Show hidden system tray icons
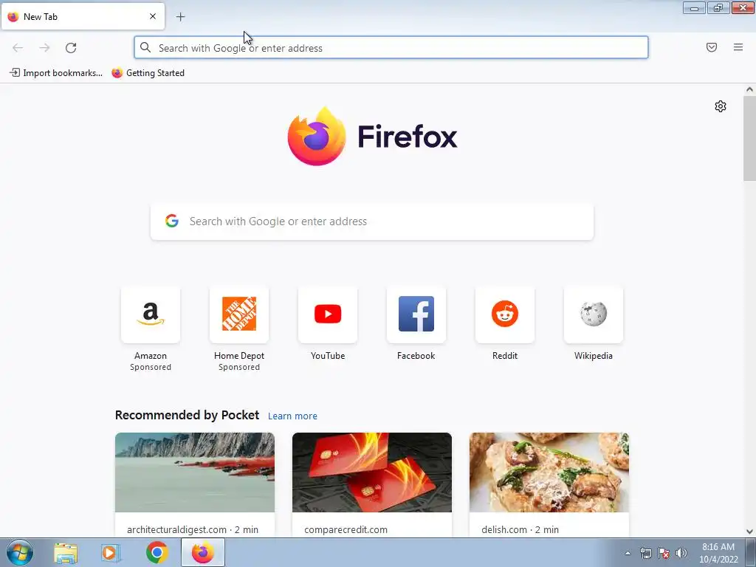 pyautogui.click(x=628, y=553)
